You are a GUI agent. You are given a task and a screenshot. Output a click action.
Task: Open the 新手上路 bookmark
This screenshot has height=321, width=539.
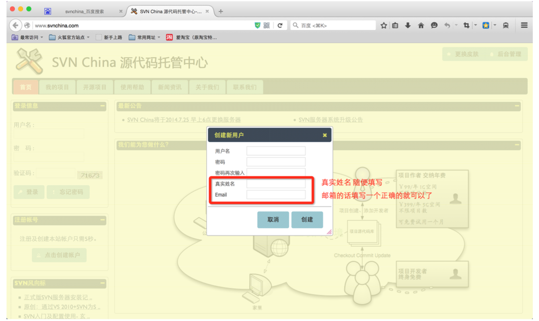pyautogui.click(x=109, y=37)
